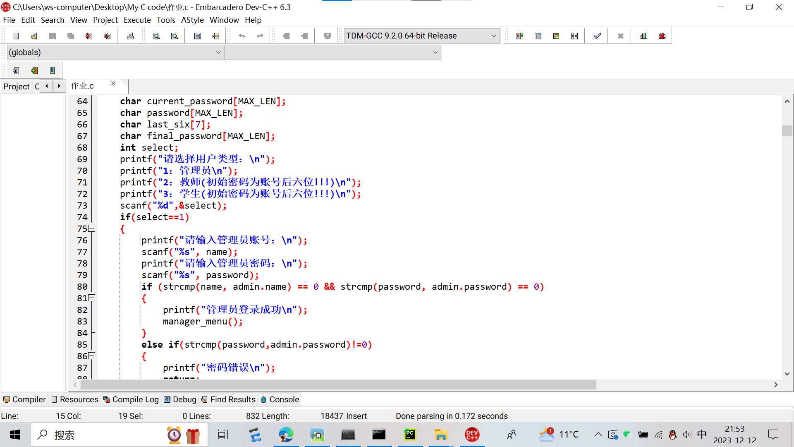Close the current file using toolbar icon
The width and height of the screenshot is (794, 447).
tap(89, 36)
